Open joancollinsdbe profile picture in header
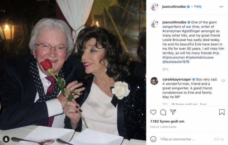Viewport: 228px width, 145px height. tap(154, 7)
